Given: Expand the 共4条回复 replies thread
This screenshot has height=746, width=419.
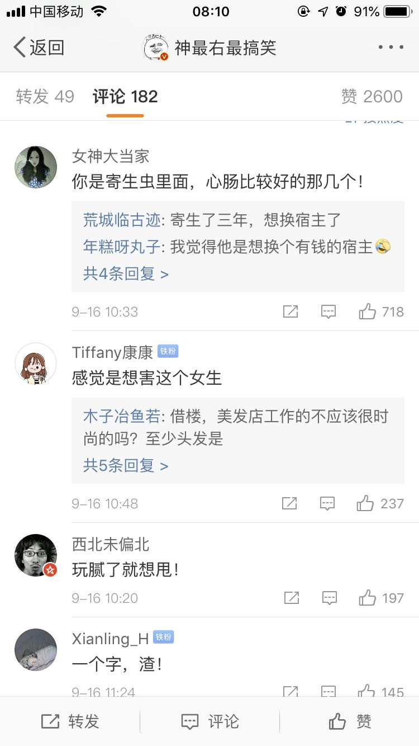Looking at the screenshot, I should [126, 274].
